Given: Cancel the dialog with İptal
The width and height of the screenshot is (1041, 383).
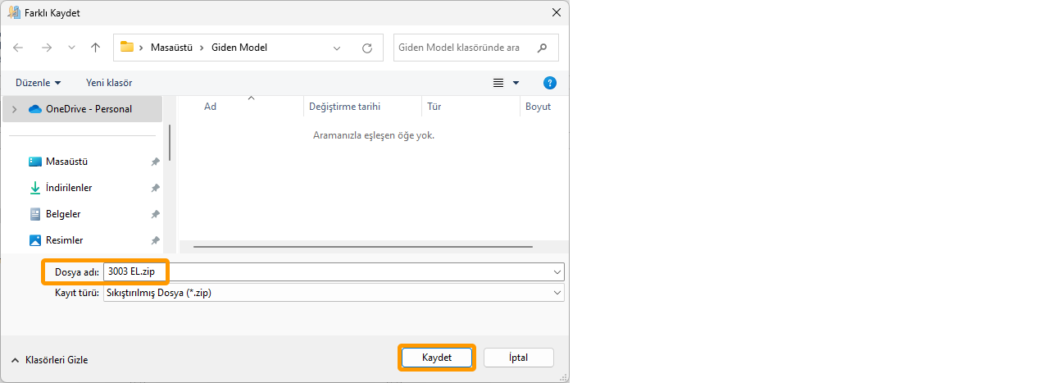Looking at the screenshot, I should 518,358.
